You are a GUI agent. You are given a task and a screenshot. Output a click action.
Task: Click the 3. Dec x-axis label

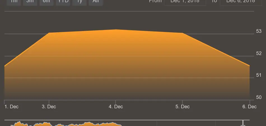click(49, 107)
